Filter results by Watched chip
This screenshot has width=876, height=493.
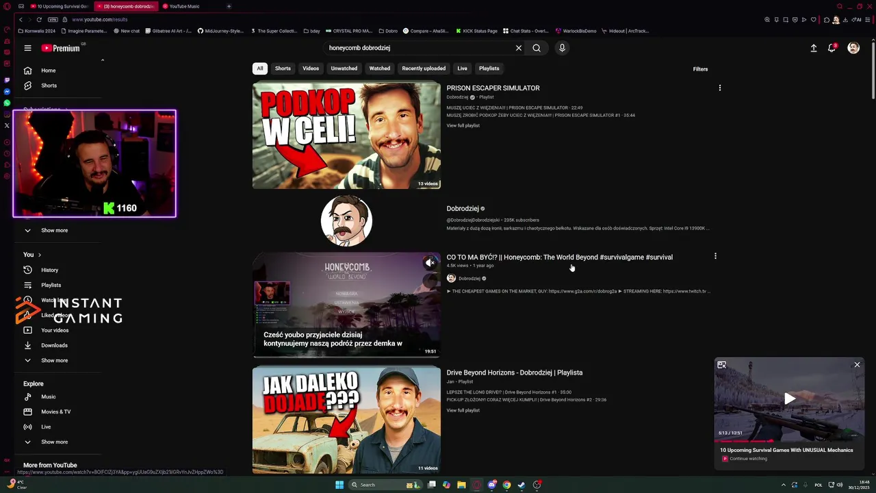[x=380, y=68]
